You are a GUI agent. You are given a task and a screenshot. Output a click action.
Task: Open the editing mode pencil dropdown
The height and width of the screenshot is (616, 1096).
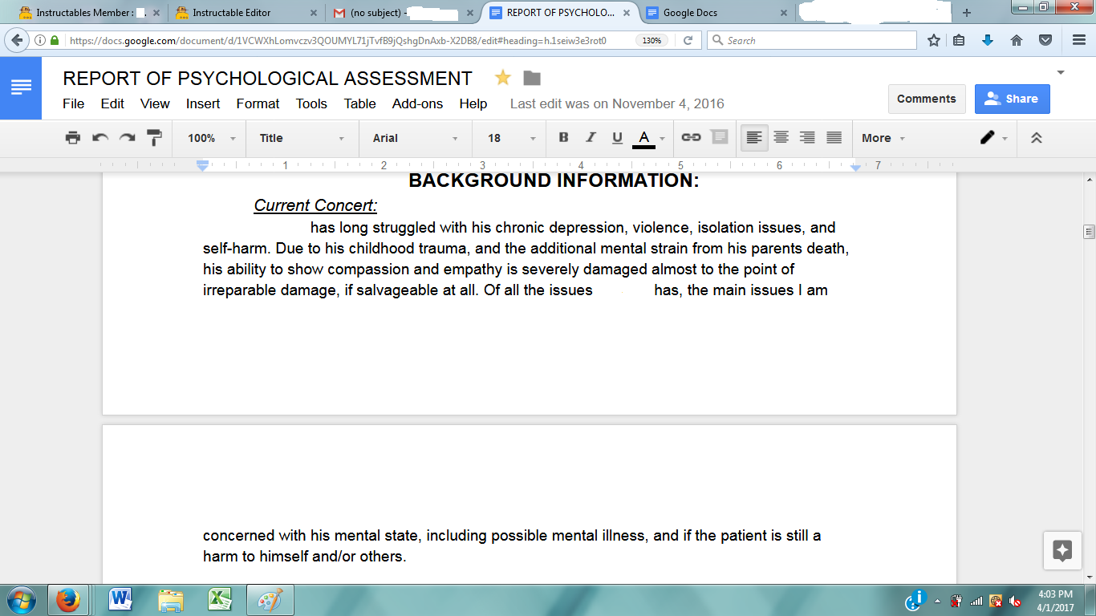point(994,138)
